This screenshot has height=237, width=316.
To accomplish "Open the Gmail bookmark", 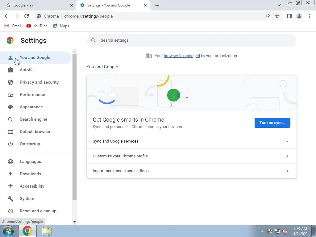I will (x=13, y=26).
